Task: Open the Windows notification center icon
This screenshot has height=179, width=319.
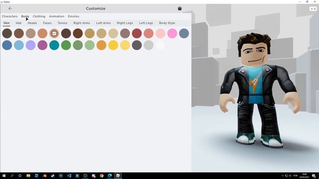Action: click(x=314, y=176)
